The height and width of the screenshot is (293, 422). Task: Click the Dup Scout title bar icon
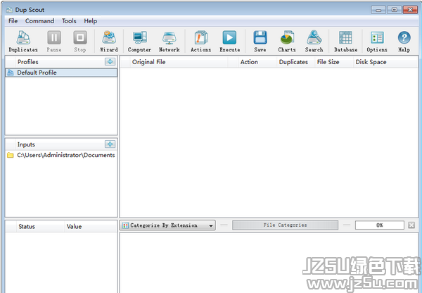click(x=9, y=10)
